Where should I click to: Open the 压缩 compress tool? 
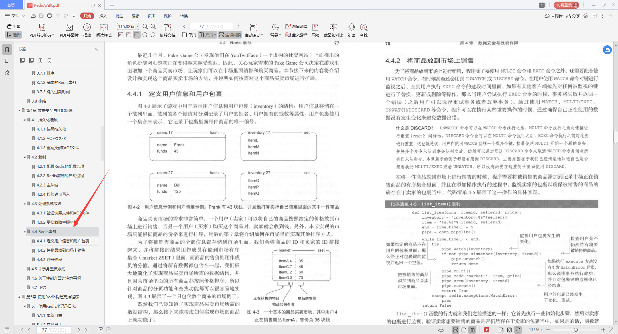tap(315, 31)
